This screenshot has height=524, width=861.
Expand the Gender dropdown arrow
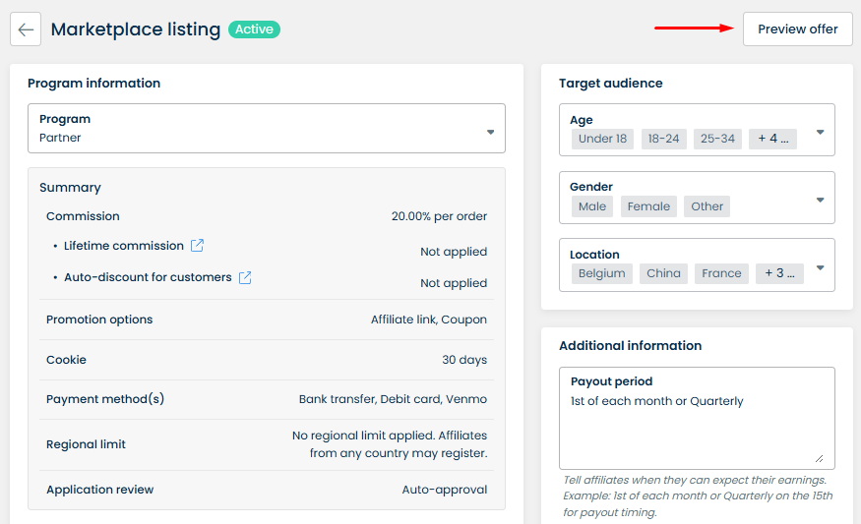coord(820,200)
